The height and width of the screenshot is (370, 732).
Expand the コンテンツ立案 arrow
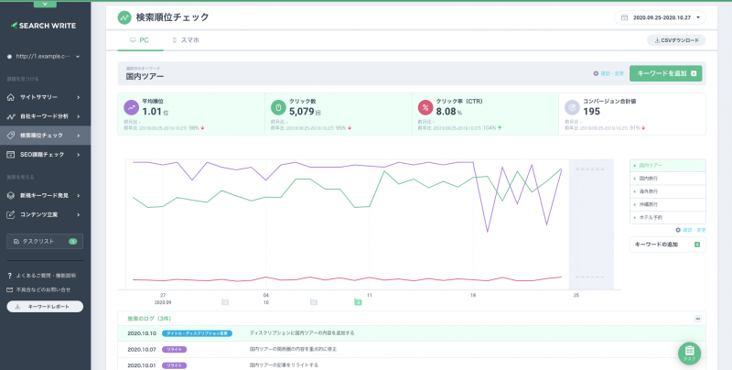pos(78,215)
